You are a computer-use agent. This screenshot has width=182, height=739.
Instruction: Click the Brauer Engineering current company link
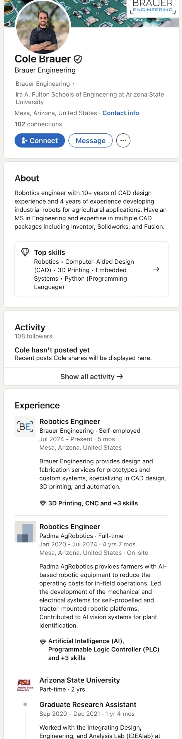coord(43,84)
